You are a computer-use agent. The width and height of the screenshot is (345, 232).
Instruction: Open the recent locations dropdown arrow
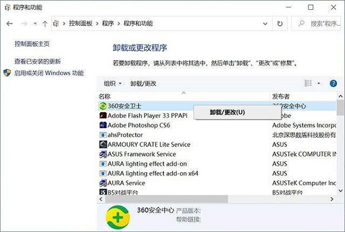click(x=35, y=24)
